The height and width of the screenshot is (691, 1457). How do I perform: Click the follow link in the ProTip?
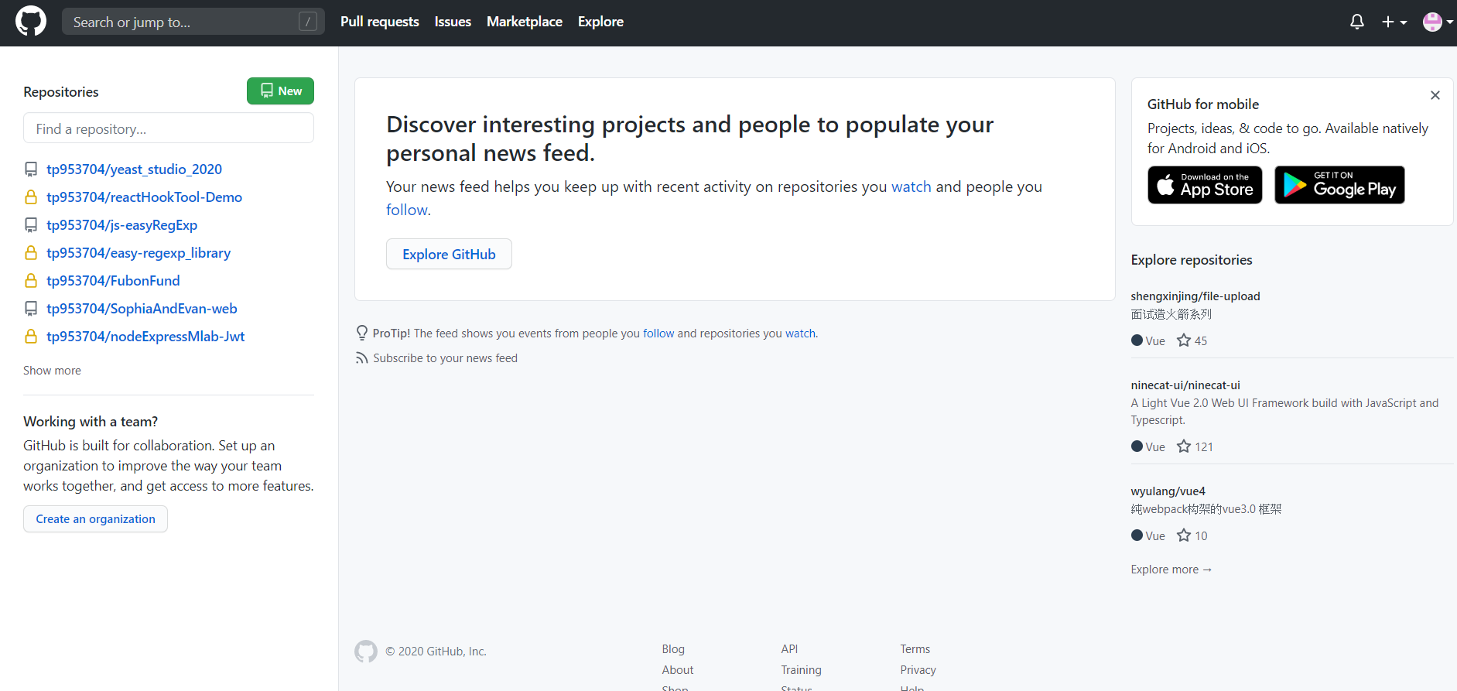pos(658,334)
